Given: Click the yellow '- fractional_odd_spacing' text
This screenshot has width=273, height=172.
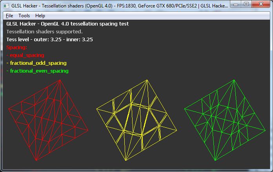Looking at the screenshot, I should [x=36, y=63].
